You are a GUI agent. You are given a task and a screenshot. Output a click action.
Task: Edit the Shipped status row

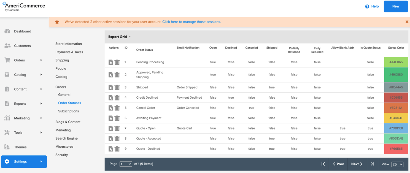pos(111,87)
